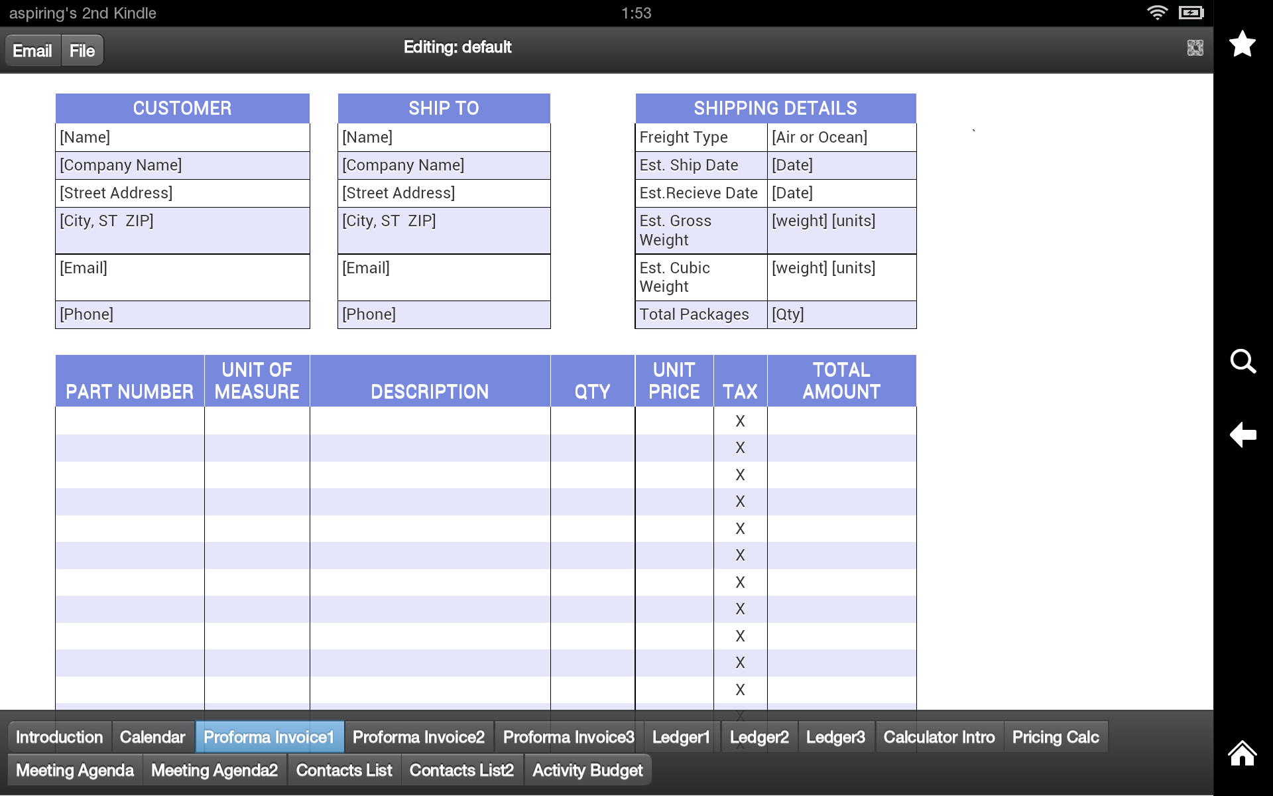Open the Calendar sheet
The image size is (1273, 796).
[x=152, y=736]
